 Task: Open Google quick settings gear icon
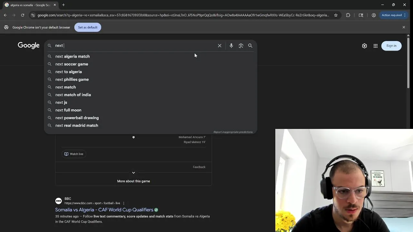tap(364, 46)
